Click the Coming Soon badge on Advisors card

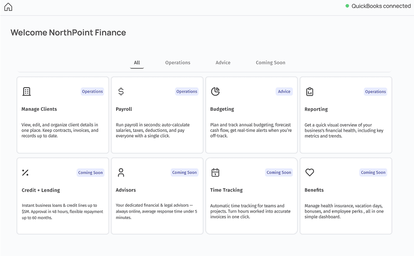(x=184, y=172)
